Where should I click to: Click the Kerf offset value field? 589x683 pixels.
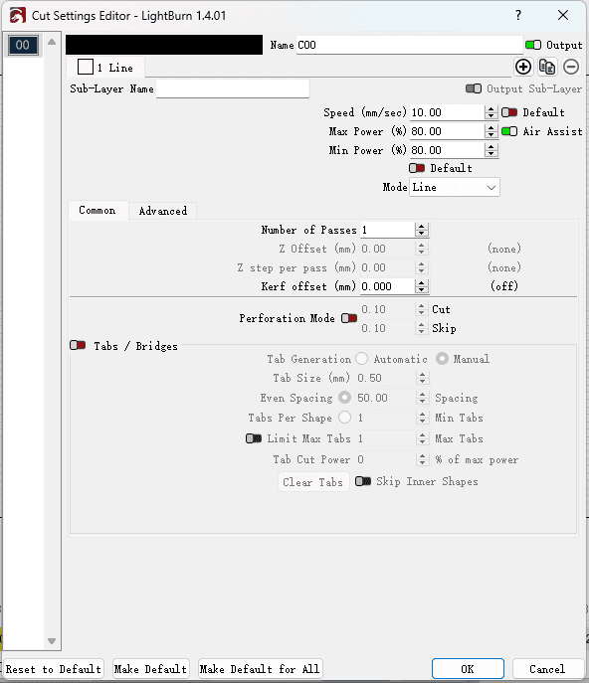pyautogui.click(x=387, y=286)
